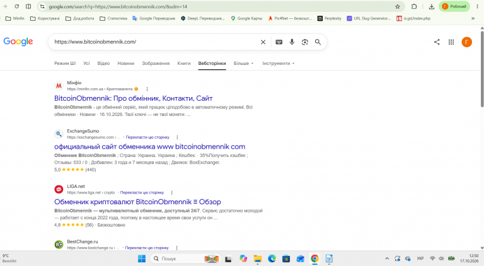This screenshot has height=266, width=484.
Task: Switch to Книги results tab
Action: point(183,63)
